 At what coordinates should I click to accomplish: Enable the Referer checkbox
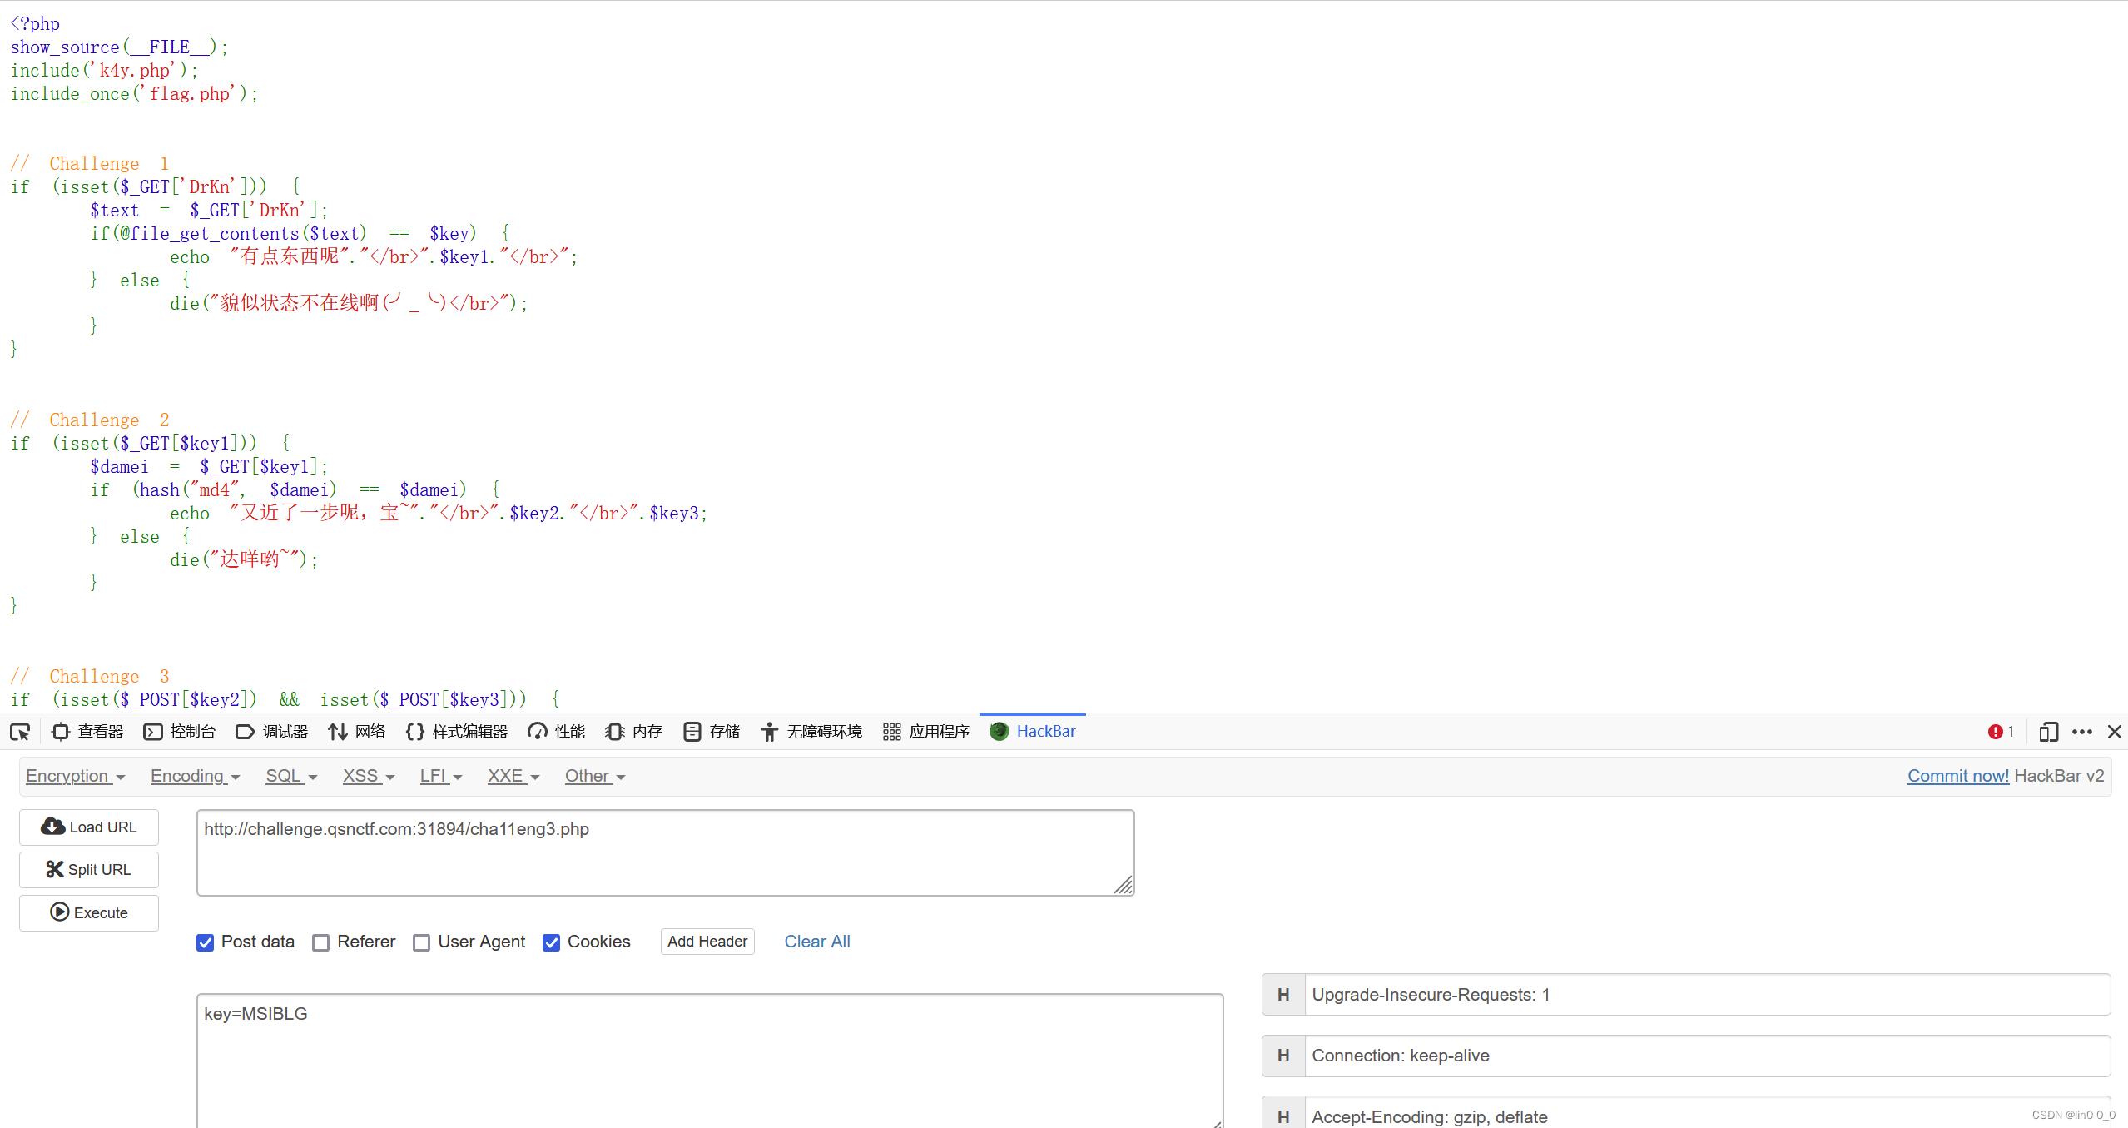(320, 942)
